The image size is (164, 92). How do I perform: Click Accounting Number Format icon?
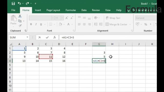point(138,24)
